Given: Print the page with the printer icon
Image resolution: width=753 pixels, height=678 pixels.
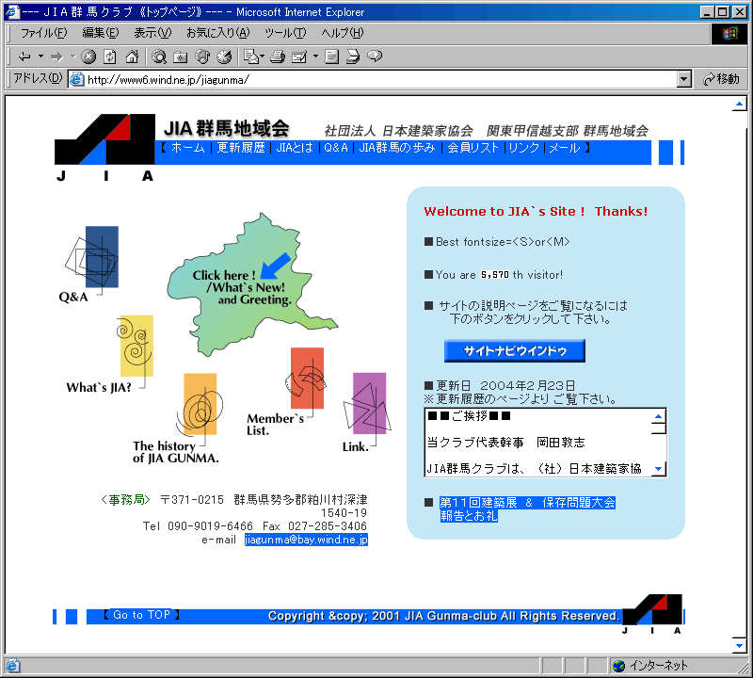Looking at the screenshot, I should pos(277,56).
